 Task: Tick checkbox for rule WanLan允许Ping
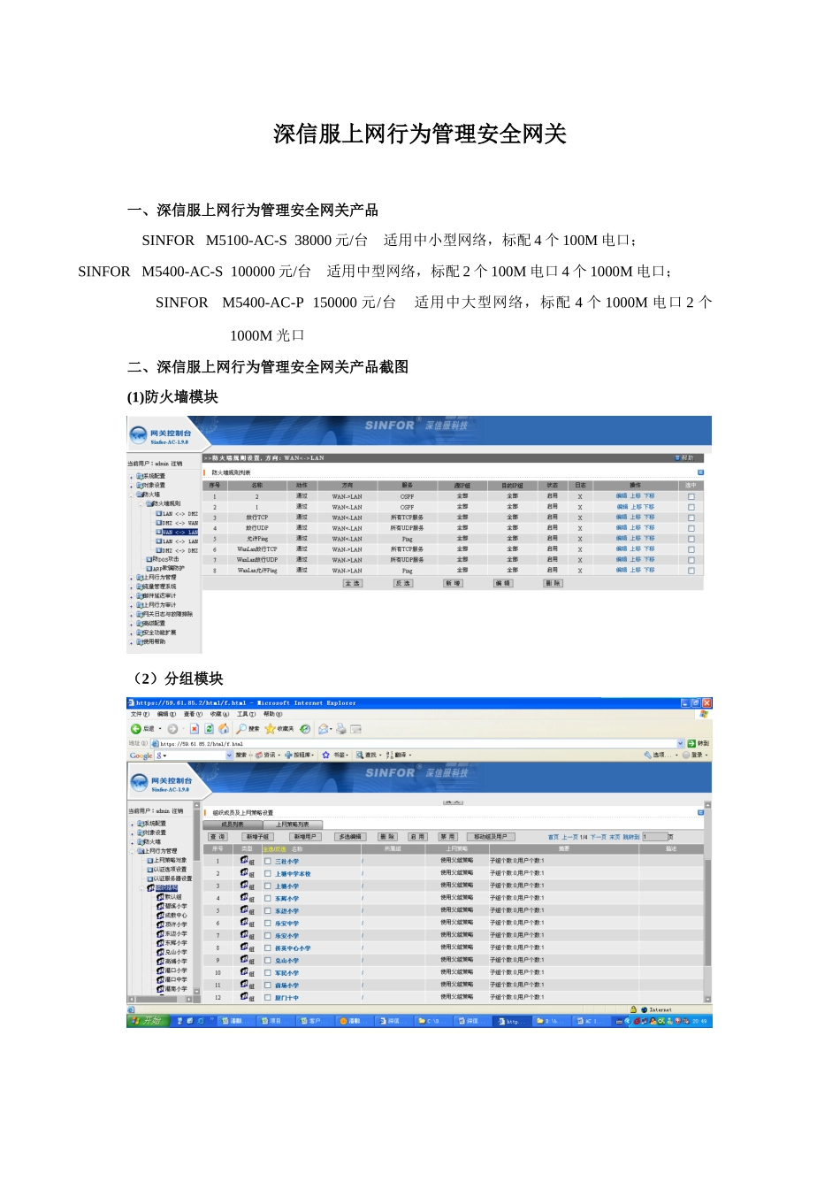pos(691,571)
